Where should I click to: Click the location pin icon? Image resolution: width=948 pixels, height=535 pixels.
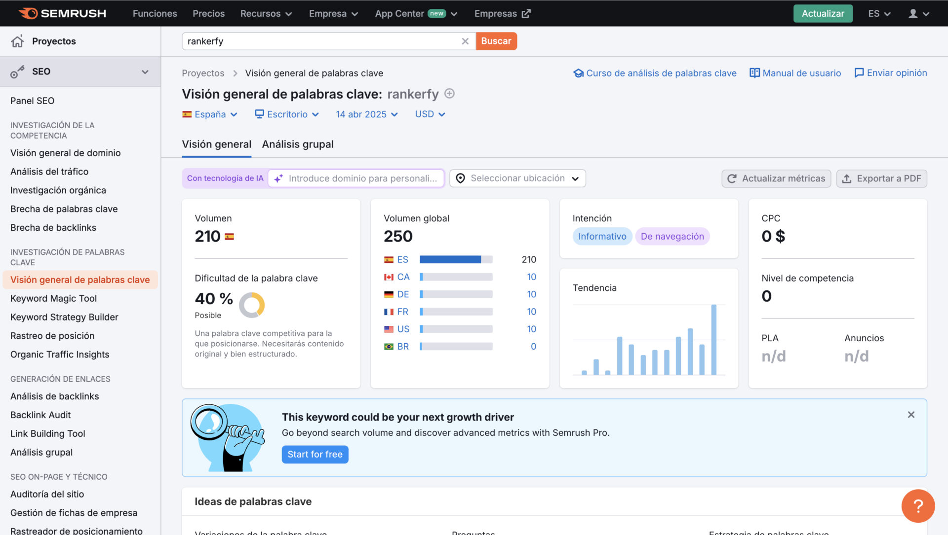pos(460,178)
